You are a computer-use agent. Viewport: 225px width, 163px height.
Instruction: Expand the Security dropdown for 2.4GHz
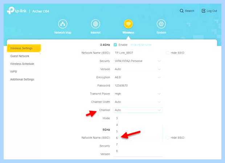tap(138, 61)
